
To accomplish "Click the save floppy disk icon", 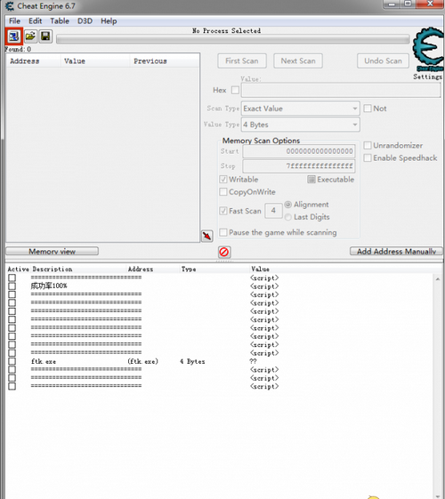I will click(x=45, y=36).
